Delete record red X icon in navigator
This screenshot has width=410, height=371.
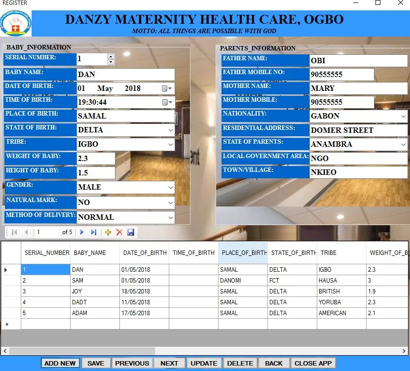(x=119, y=232)
